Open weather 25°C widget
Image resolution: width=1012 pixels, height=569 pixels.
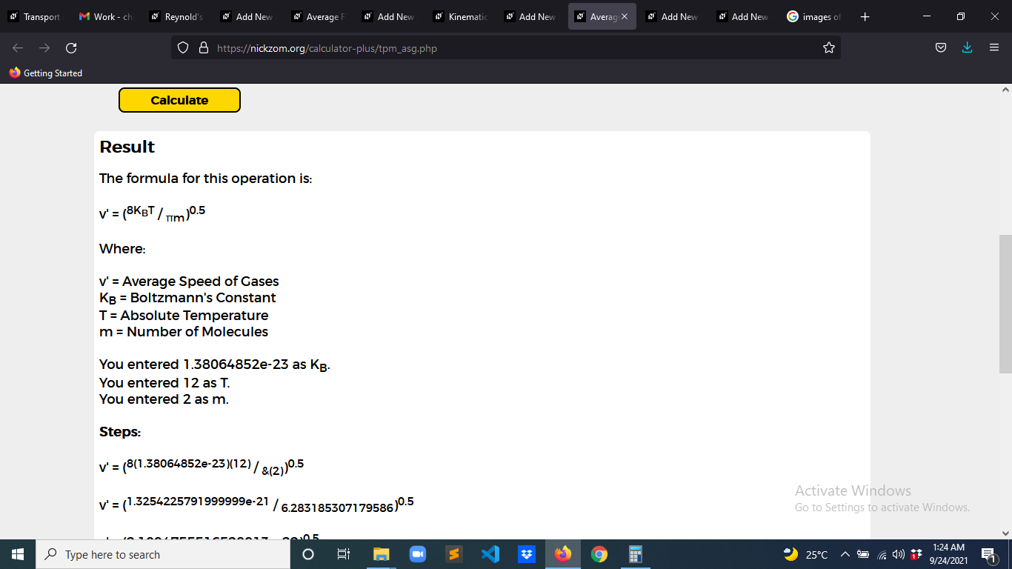pyautogui.click(x=806, y=554)
